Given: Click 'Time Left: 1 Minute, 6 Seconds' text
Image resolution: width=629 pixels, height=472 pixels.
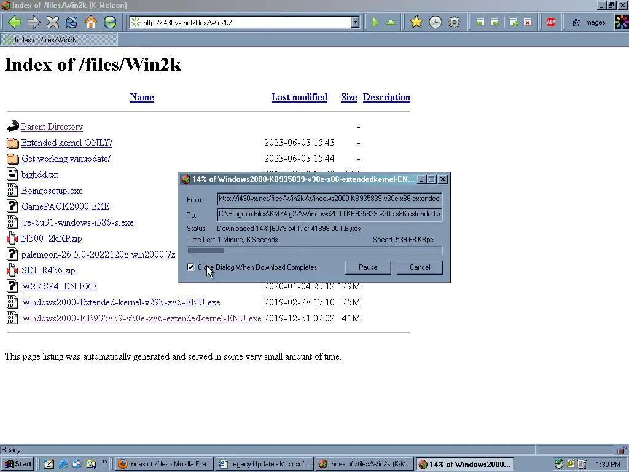Looking at the screenshot, I should tap(232, 240).
